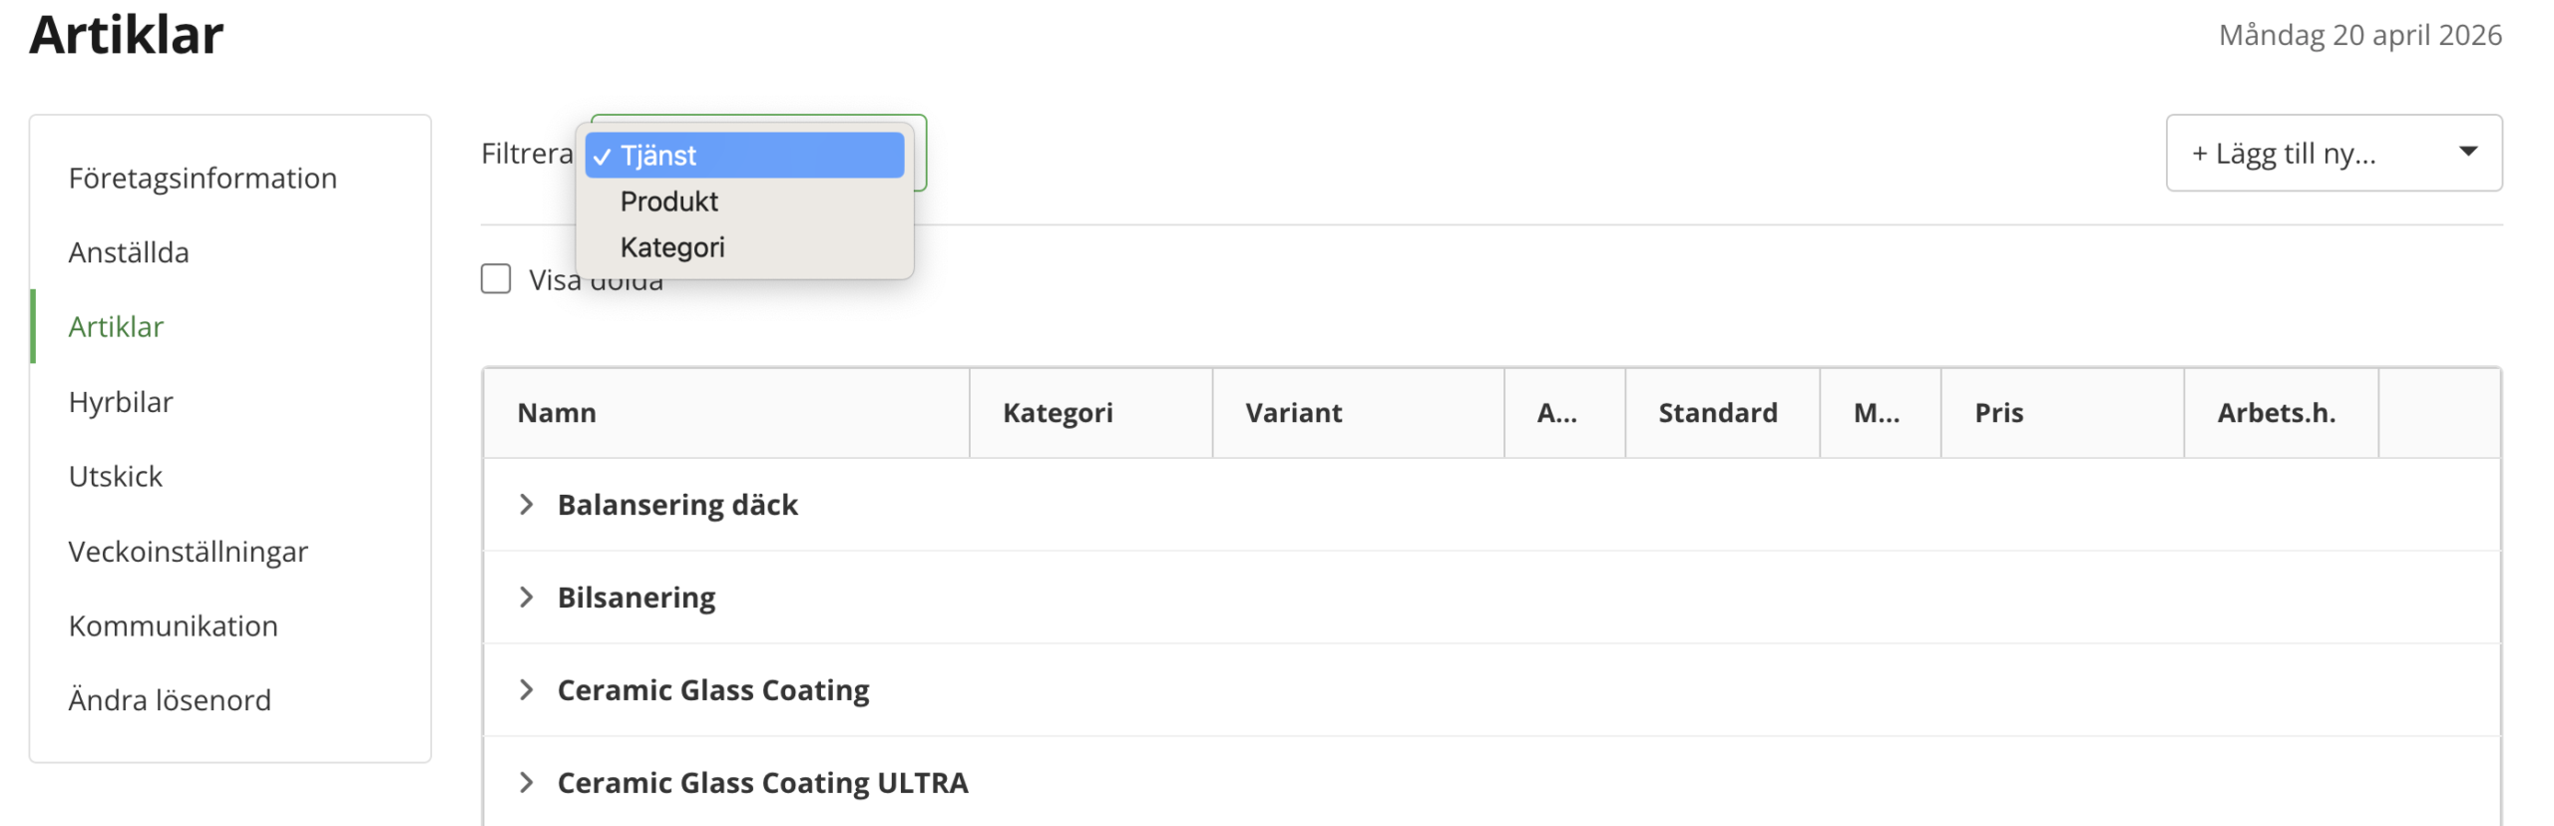This screenshot has width=2554, height=826.
Task: Select the active Artiklar sidebar item
Action: tap(116, 327)
